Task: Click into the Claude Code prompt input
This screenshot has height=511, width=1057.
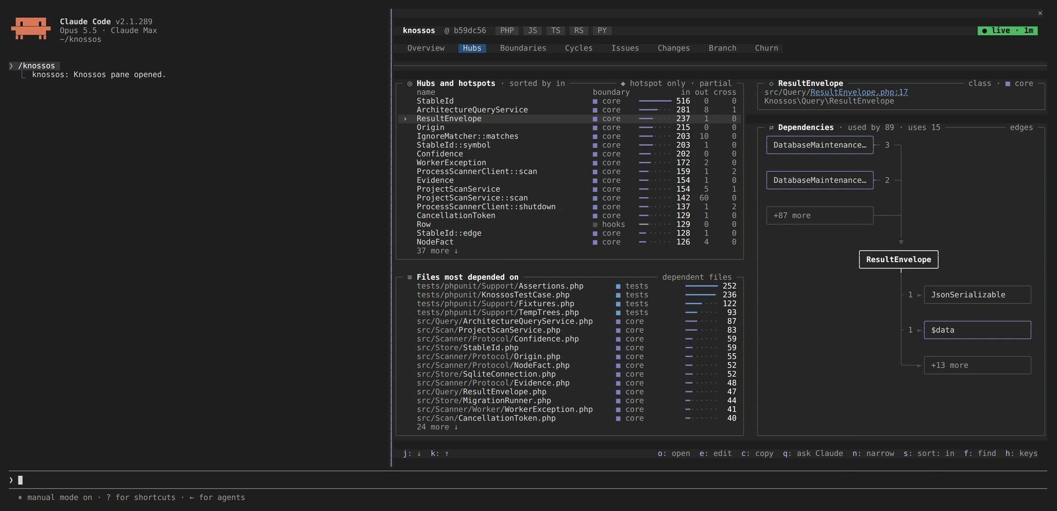Action: coord(528,480)
